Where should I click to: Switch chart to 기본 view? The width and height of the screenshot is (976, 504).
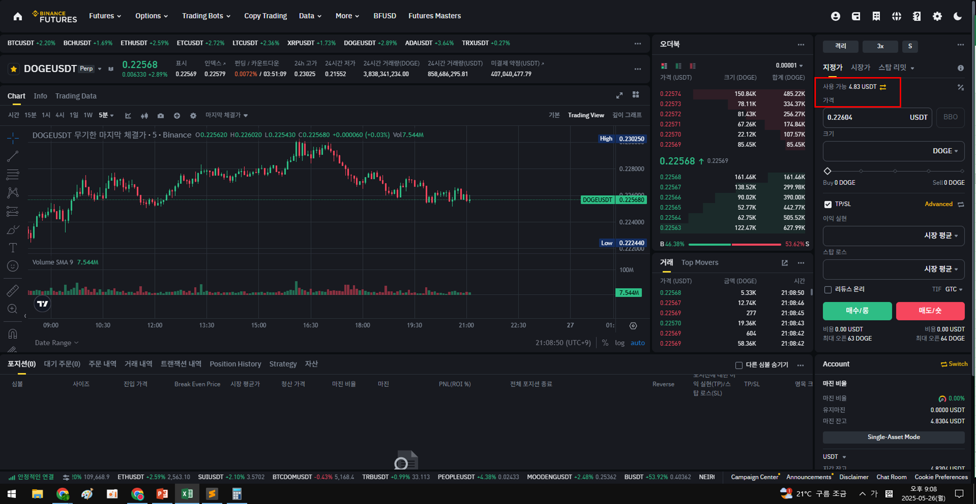(x=554, y=115)
